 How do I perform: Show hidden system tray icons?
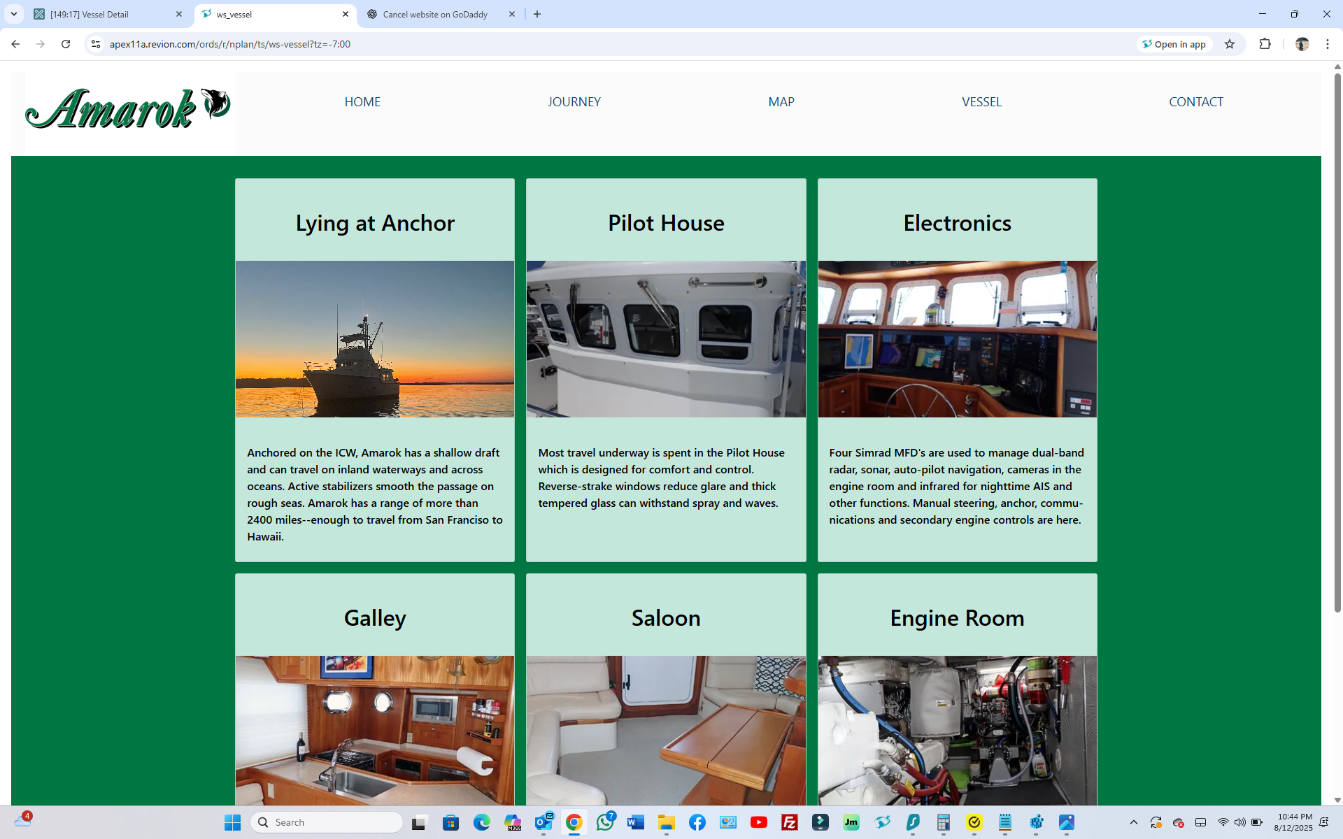[1134, 822]
